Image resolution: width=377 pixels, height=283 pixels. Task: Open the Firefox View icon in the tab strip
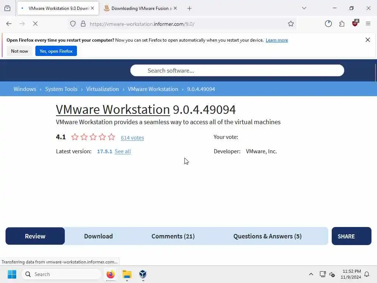(x=7, y=8)
